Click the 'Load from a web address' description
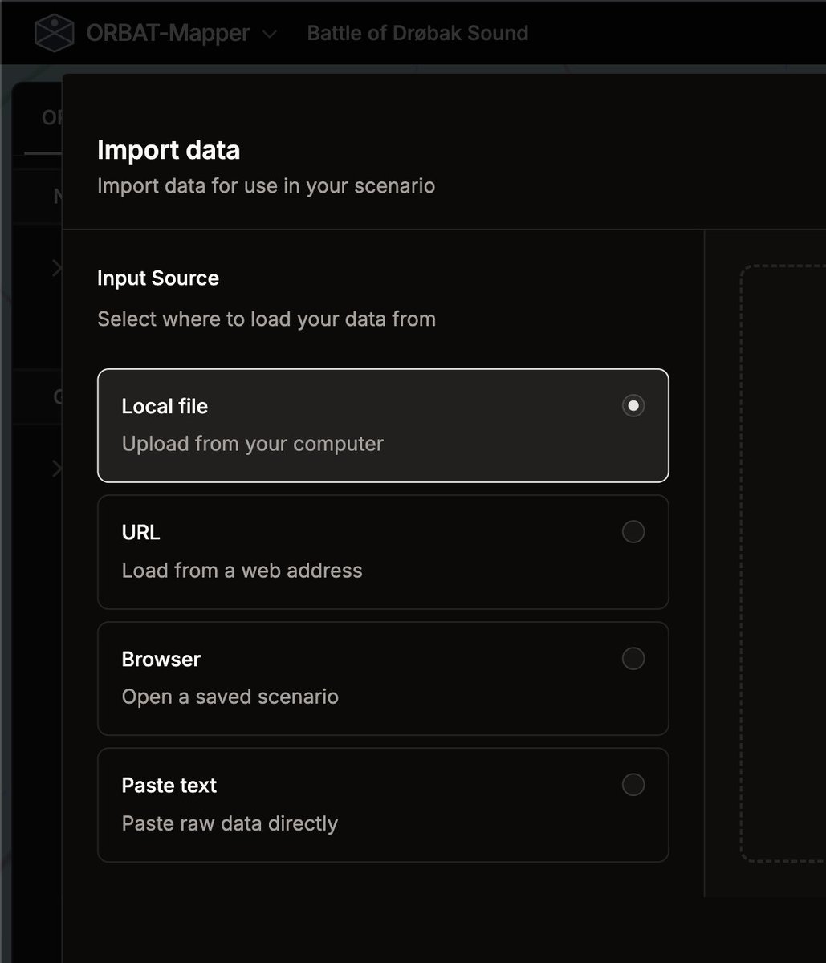Viewport: 826px width, 963px height. 242,571
